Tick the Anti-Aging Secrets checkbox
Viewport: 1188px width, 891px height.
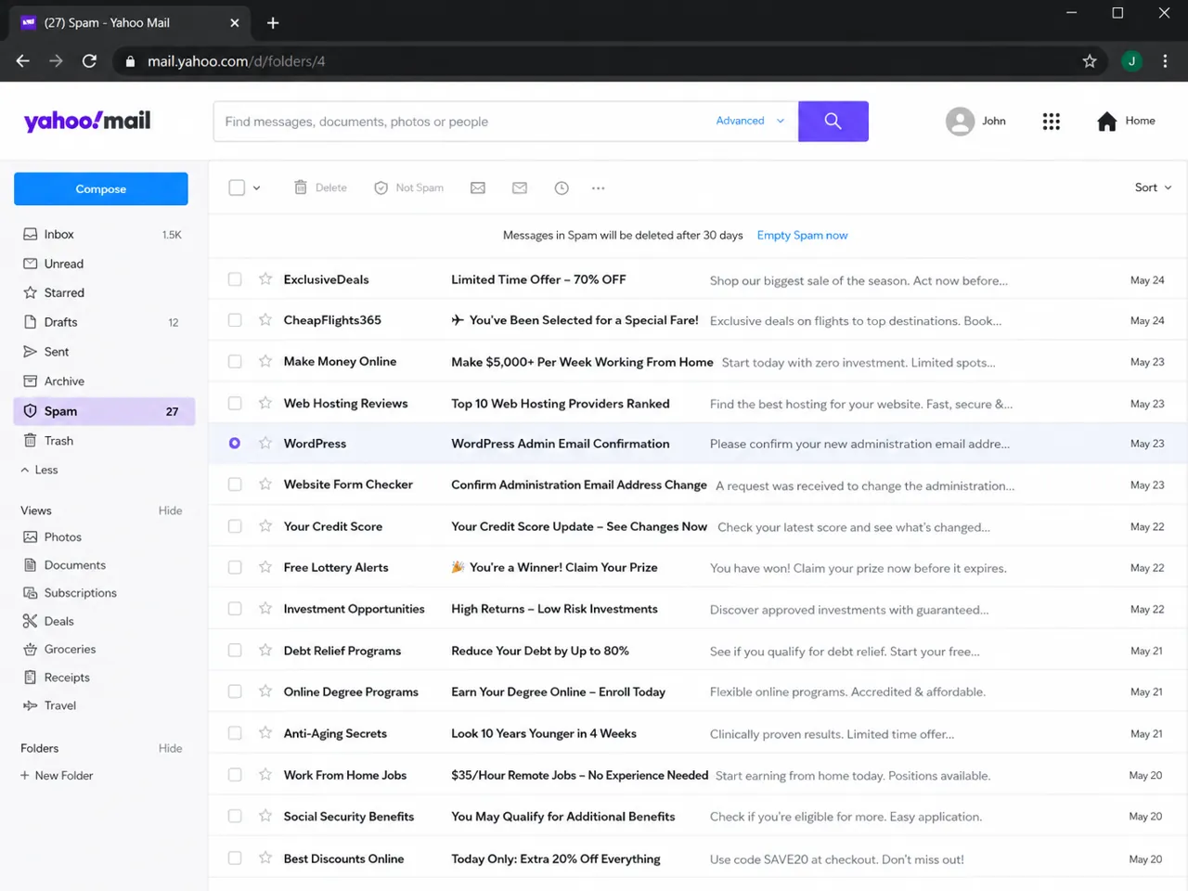point(235,733)
